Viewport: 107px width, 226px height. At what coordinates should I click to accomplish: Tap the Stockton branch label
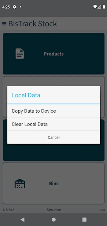pos(54,210)
